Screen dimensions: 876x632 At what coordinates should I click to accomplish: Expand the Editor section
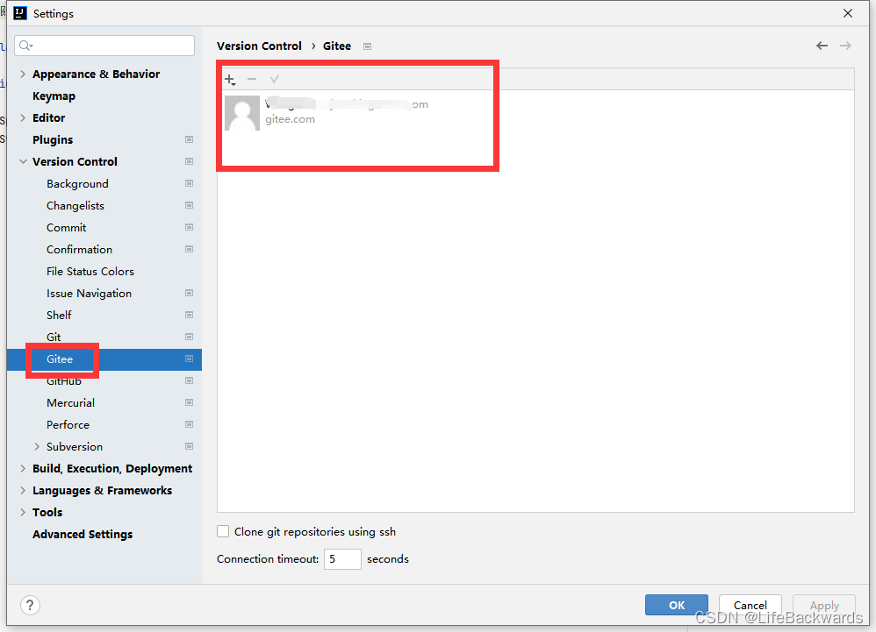[x=23, y=117]
